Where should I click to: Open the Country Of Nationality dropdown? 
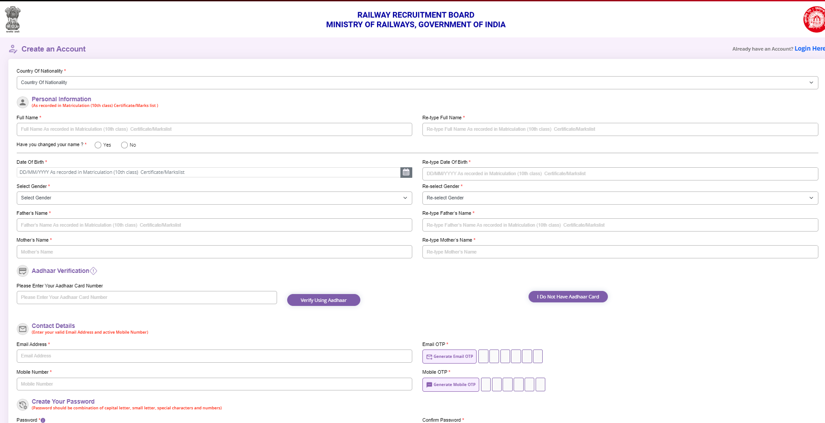coord(417,83)
